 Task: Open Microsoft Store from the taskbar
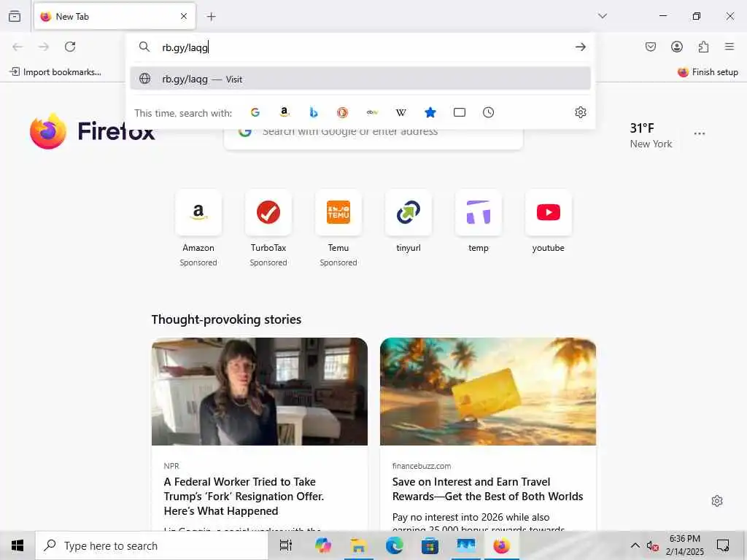pyautogui.click(x=430, y=545)
